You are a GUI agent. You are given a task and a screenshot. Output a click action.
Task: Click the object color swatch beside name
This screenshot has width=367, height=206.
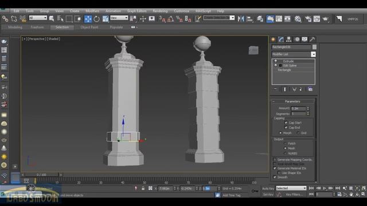coord(314,47)
